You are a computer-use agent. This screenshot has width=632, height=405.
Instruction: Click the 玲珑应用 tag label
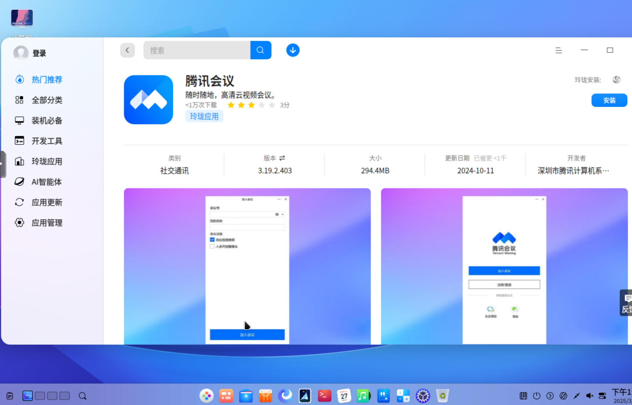click(x=204, y=116)
